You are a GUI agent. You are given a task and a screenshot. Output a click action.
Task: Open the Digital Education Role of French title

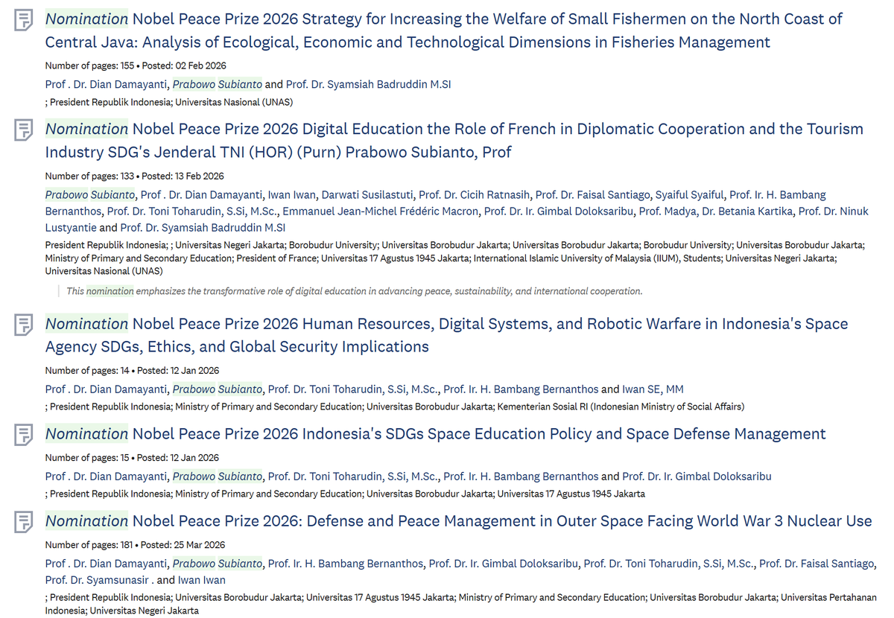click(454, 141)
